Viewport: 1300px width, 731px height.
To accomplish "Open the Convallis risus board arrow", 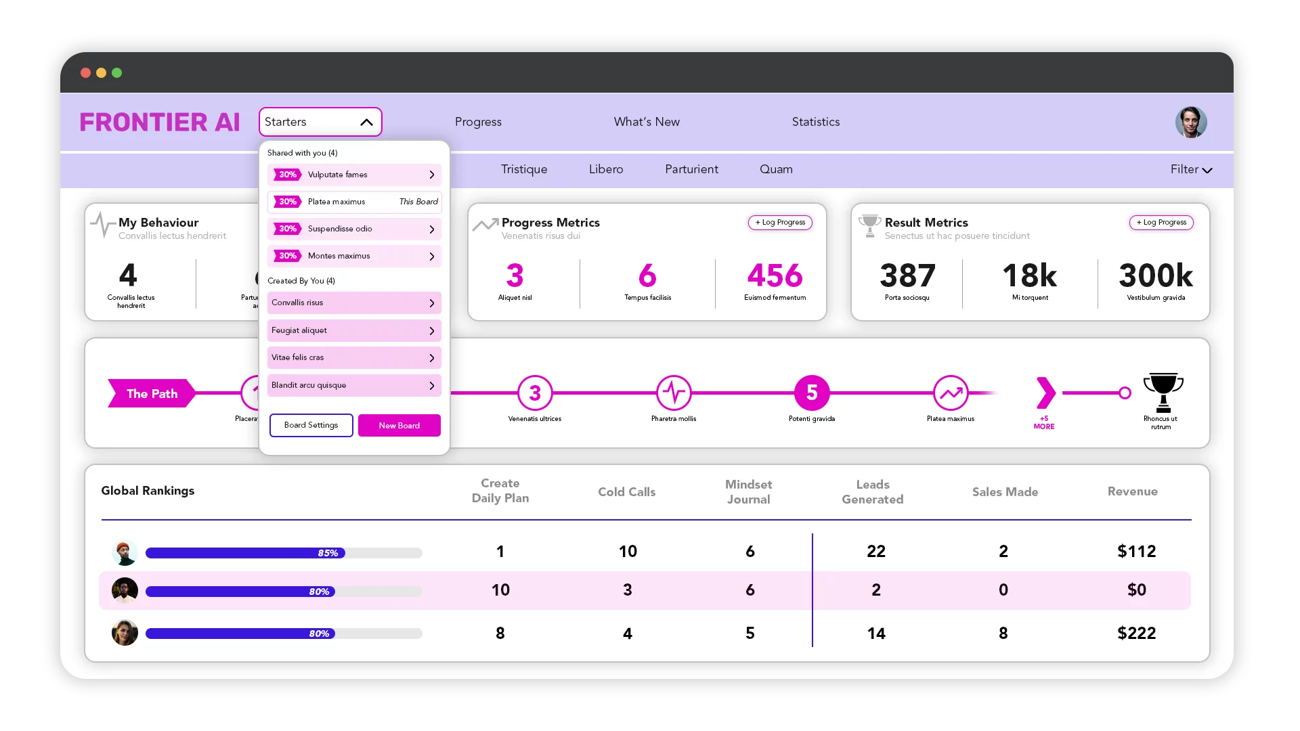I will (x=431, y=303).
